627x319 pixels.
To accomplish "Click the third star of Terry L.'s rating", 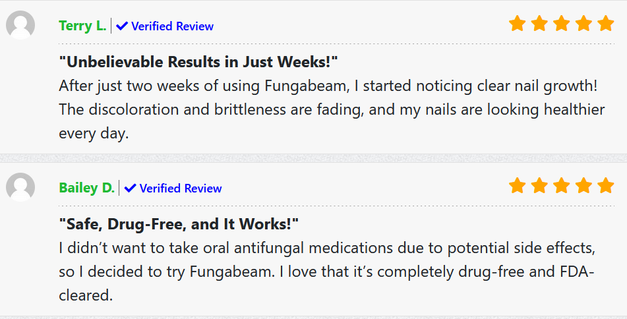I will coord(562,24).
